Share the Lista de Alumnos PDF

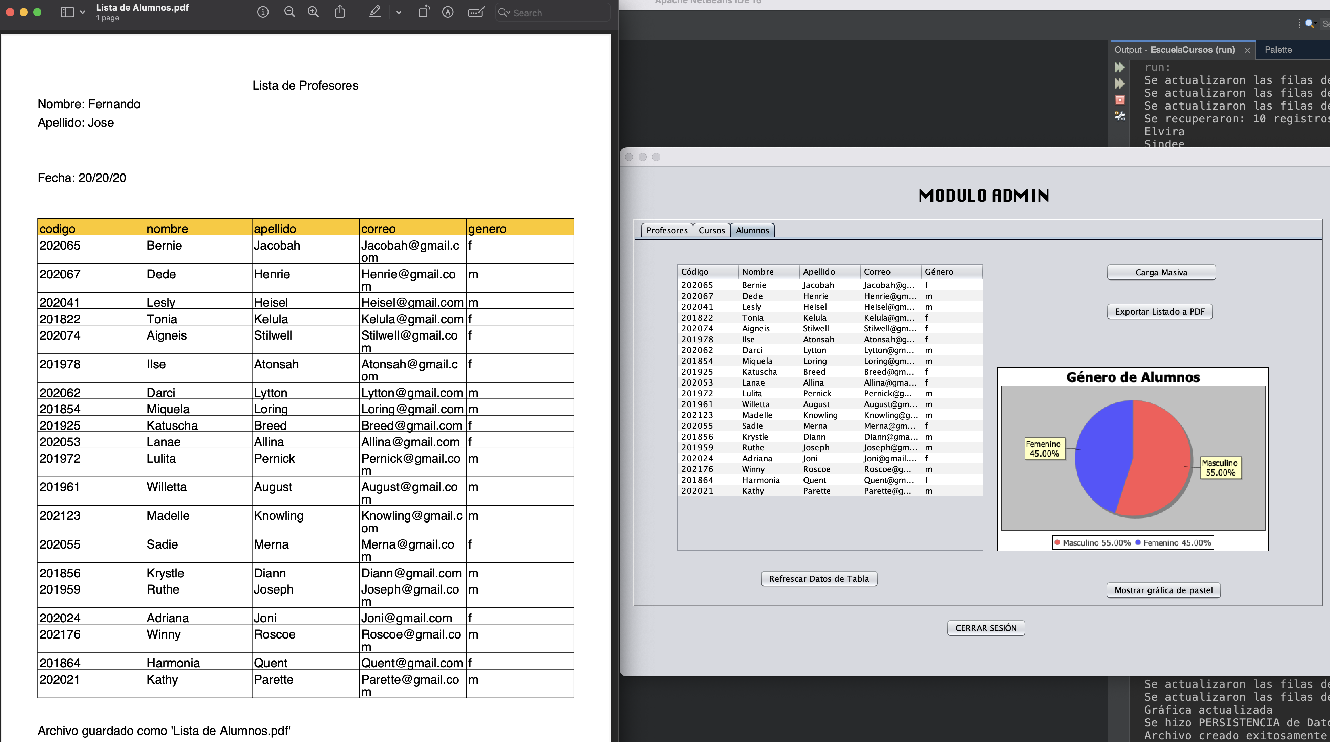[340, 13]
